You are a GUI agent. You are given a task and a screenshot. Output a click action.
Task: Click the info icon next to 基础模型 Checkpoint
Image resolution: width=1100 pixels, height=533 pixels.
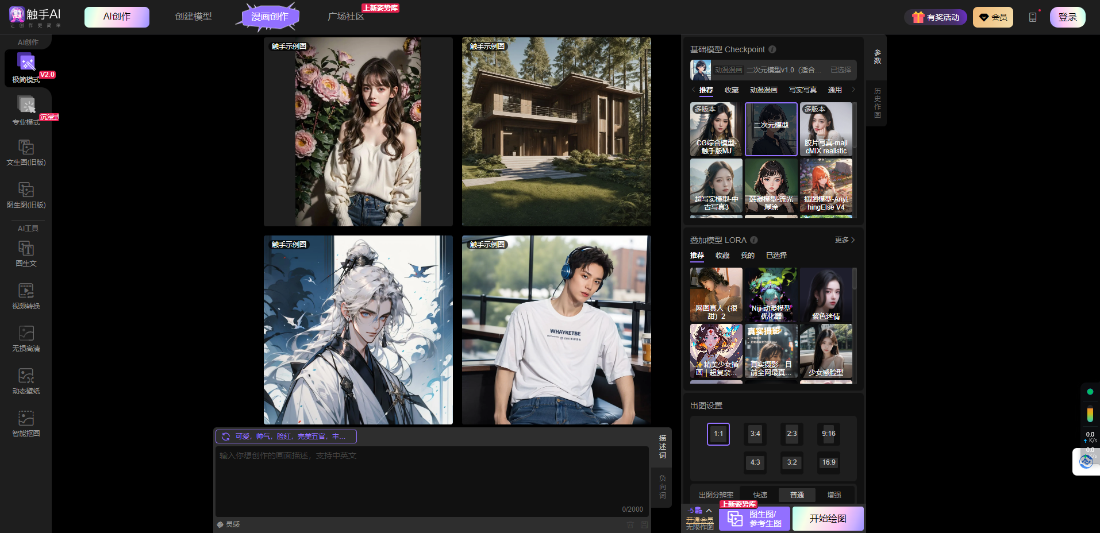click(x=772, y=49)
